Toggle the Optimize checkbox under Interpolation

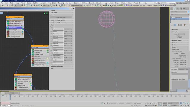[x=177, y=36]
